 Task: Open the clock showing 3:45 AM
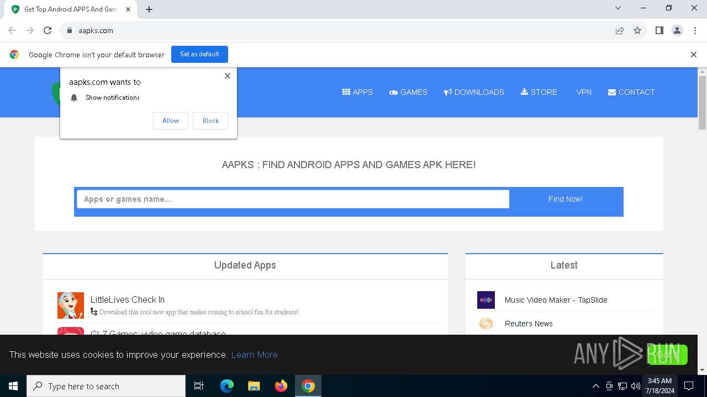point(659,386)
